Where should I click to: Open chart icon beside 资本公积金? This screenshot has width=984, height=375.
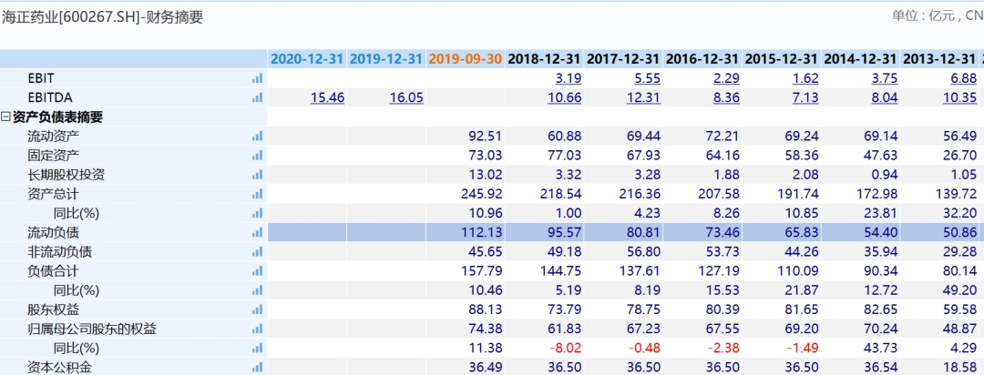[x=257, y=368]
